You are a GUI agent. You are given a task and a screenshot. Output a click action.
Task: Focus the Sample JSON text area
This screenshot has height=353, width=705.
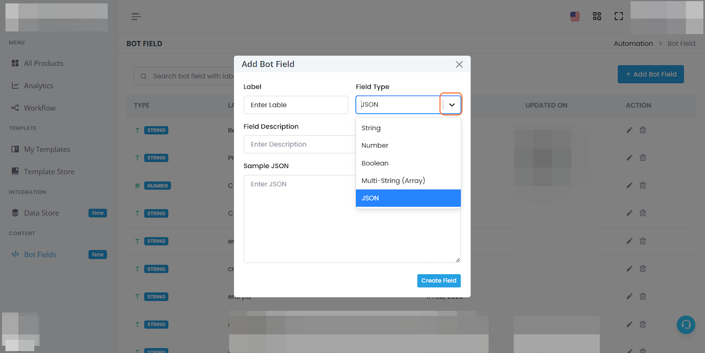pyautogui.click(x=352, y=218)
